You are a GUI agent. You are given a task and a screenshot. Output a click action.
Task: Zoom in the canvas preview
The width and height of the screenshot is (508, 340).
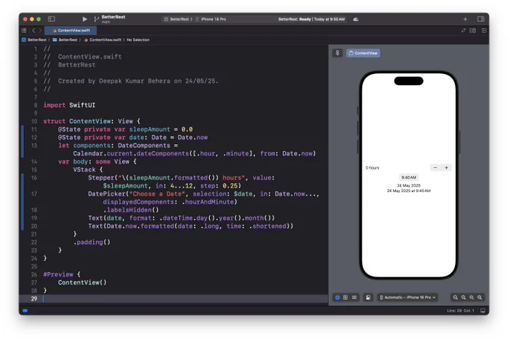480,297
